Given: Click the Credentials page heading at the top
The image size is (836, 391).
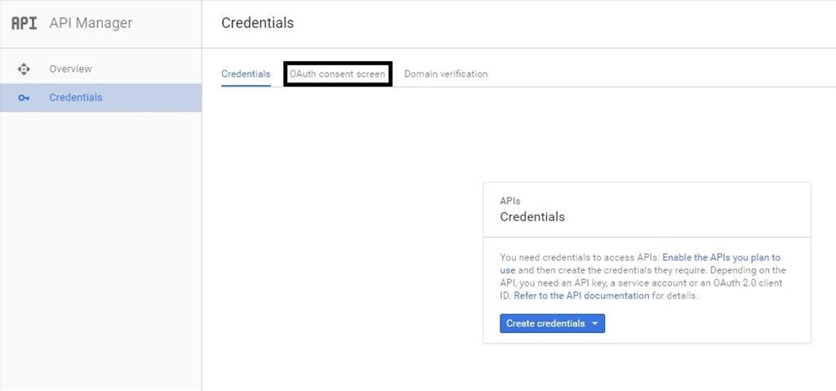Looking at the screenshot, I should tap(257, 23).
